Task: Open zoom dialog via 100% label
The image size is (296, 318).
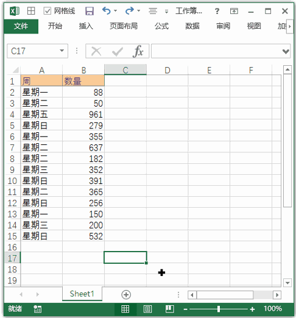Action: (273, 309)
